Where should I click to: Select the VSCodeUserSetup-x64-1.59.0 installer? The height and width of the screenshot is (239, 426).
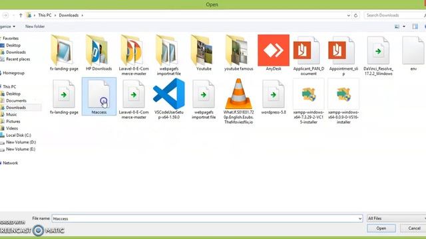click(168, 99)
